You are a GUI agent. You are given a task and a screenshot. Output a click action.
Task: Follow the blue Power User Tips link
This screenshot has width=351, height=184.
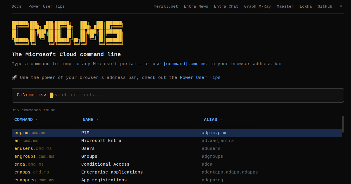(200, 77)
